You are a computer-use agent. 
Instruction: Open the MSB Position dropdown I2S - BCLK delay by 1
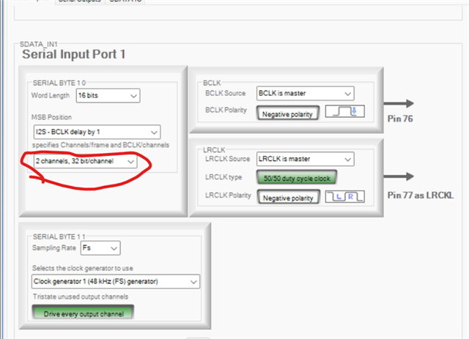pos(97,132)
